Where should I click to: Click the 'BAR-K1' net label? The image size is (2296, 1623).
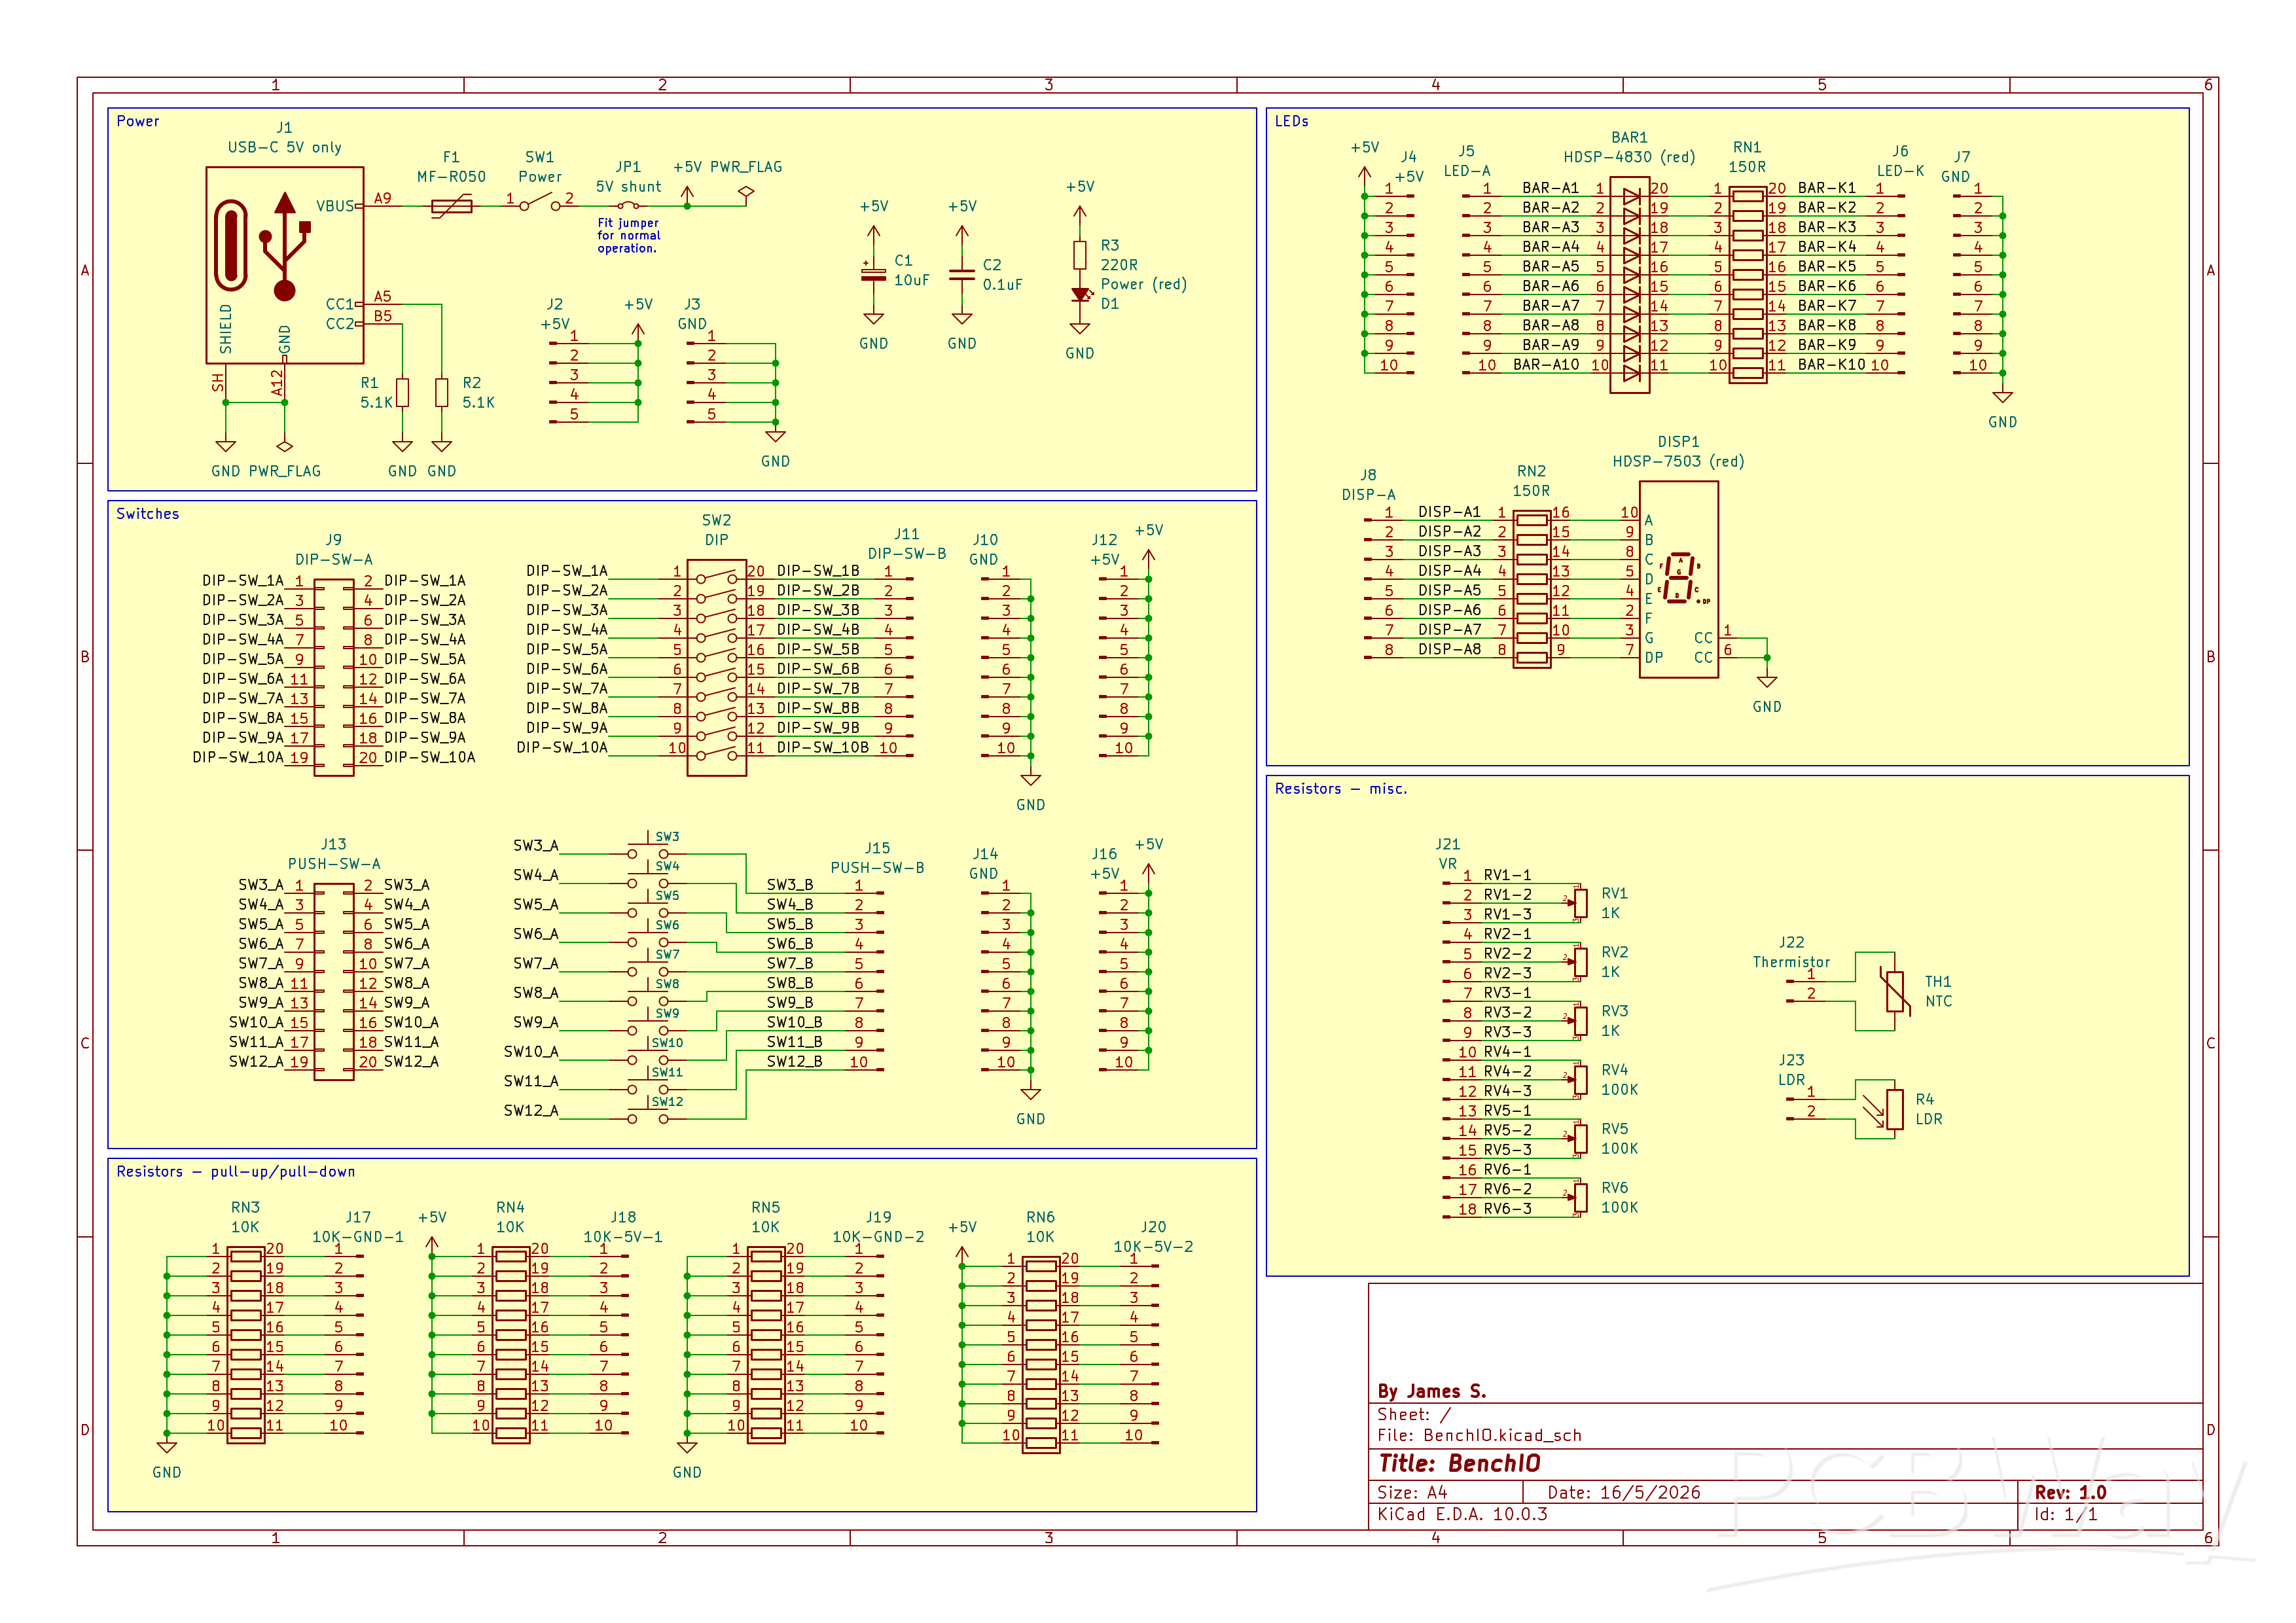coord(1826,188)
